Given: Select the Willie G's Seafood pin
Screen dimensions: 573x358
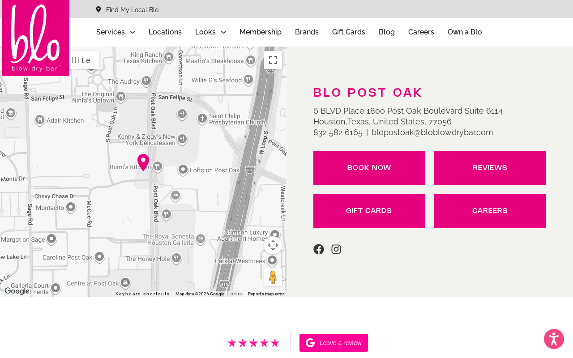Looking at the screenshot, I should pos(248,80).
